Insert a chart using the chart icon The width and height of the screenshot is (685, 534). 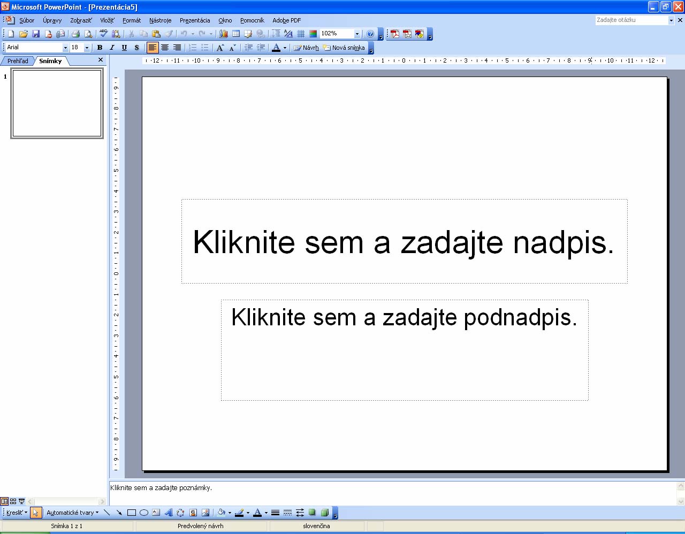tap(224, 34)
